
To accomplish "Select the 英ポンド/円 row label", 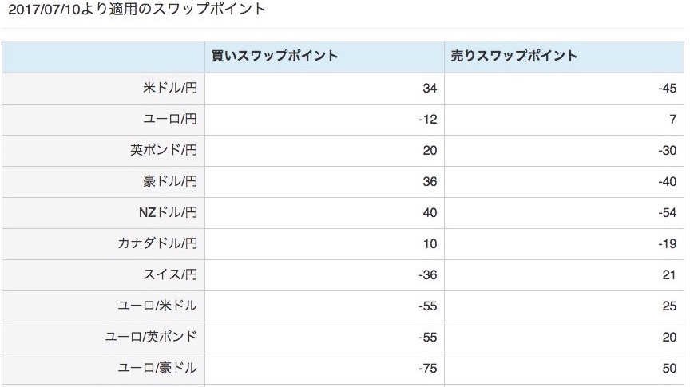I will (164, 150).
